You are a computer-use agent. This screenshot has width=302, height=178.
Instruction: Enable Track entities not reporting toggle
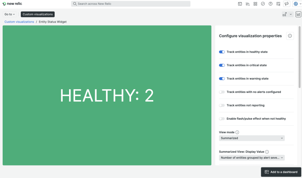pyautogui.click(x=222, y=105)
